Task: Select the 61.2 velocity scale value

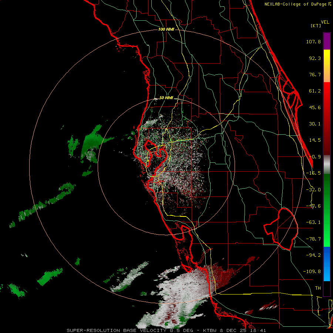Action: click(x=315, y=91)
